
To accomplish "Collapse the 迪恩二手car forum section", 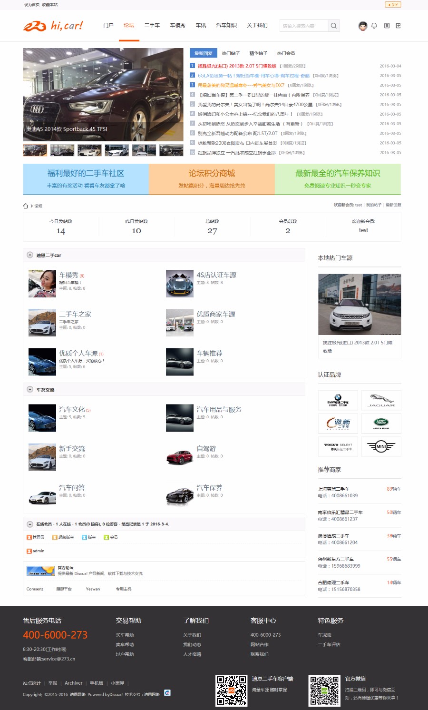I will point(29,255).
